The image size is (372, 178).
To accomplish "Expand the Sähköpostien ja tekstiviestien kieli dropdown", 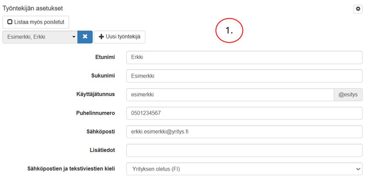I will (x=244, y=169).
